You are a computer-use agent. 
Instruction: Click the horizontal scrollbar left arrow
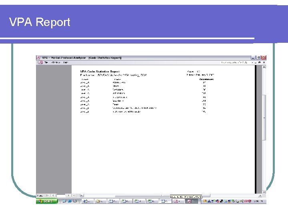(x=82, y=196)
